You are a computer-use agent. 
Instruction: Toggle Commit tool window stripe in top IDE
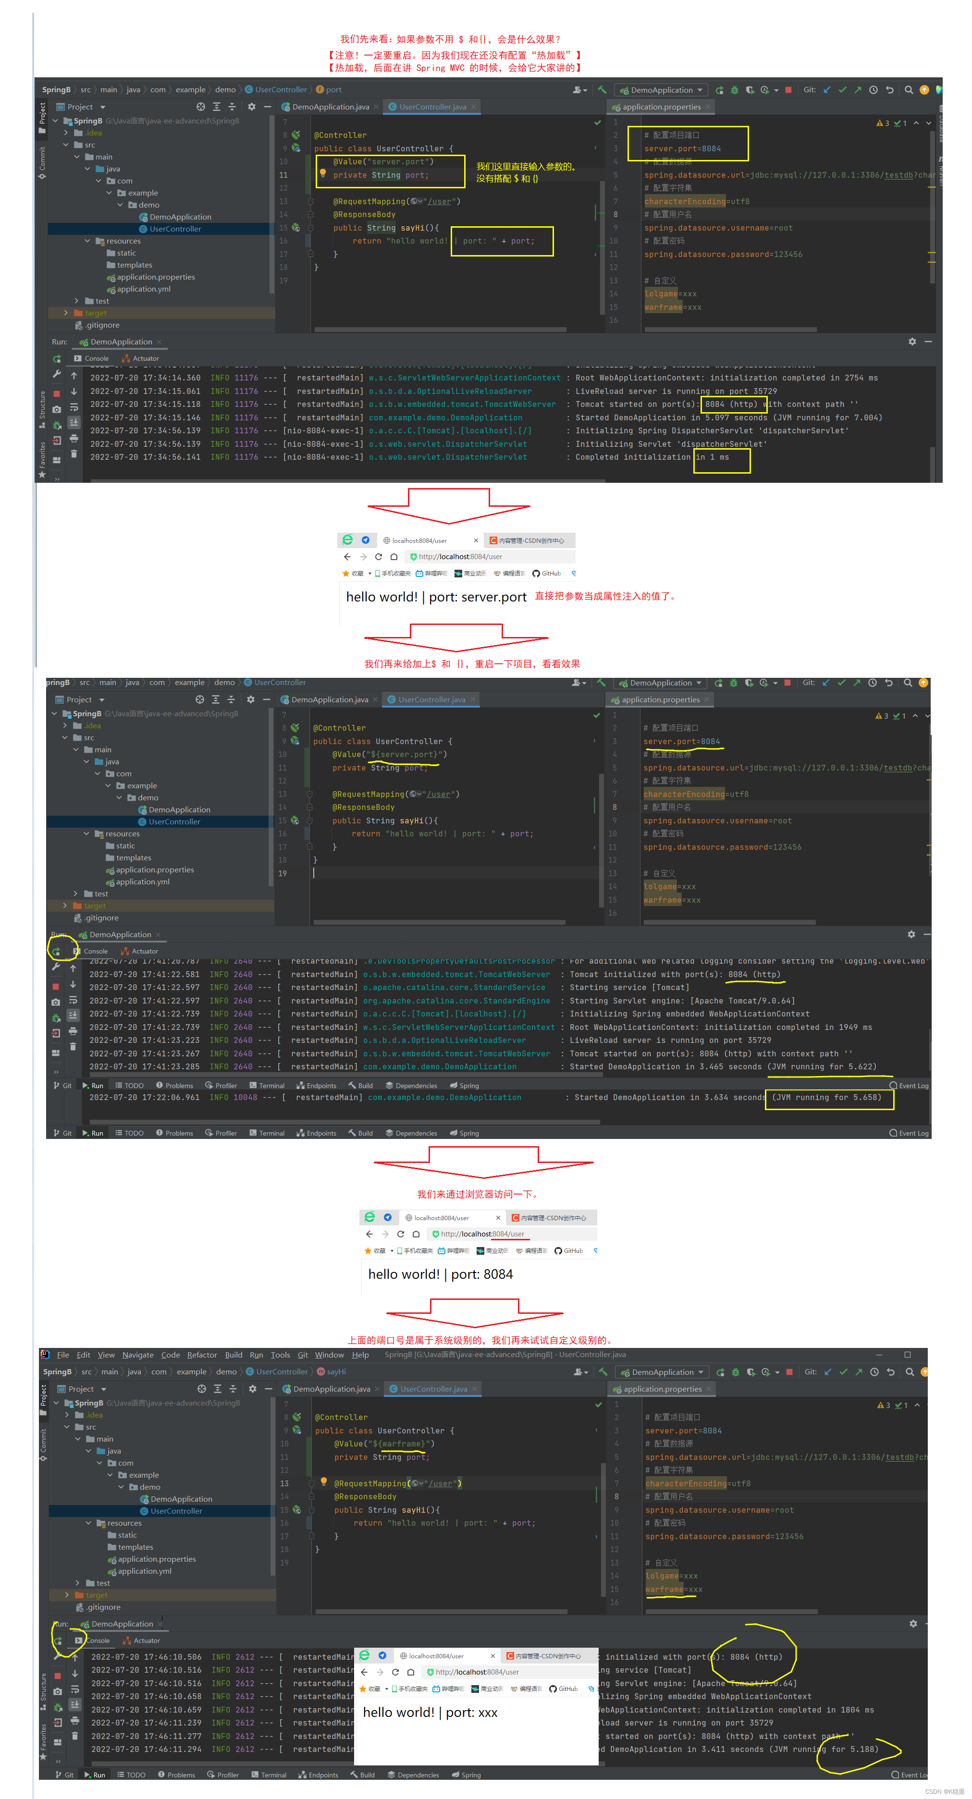(x=42, y=162)
